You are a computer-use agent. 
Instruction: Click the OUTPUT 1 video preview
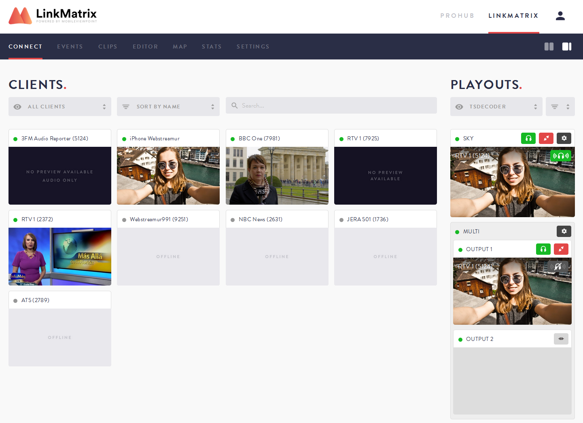(512, 291)
